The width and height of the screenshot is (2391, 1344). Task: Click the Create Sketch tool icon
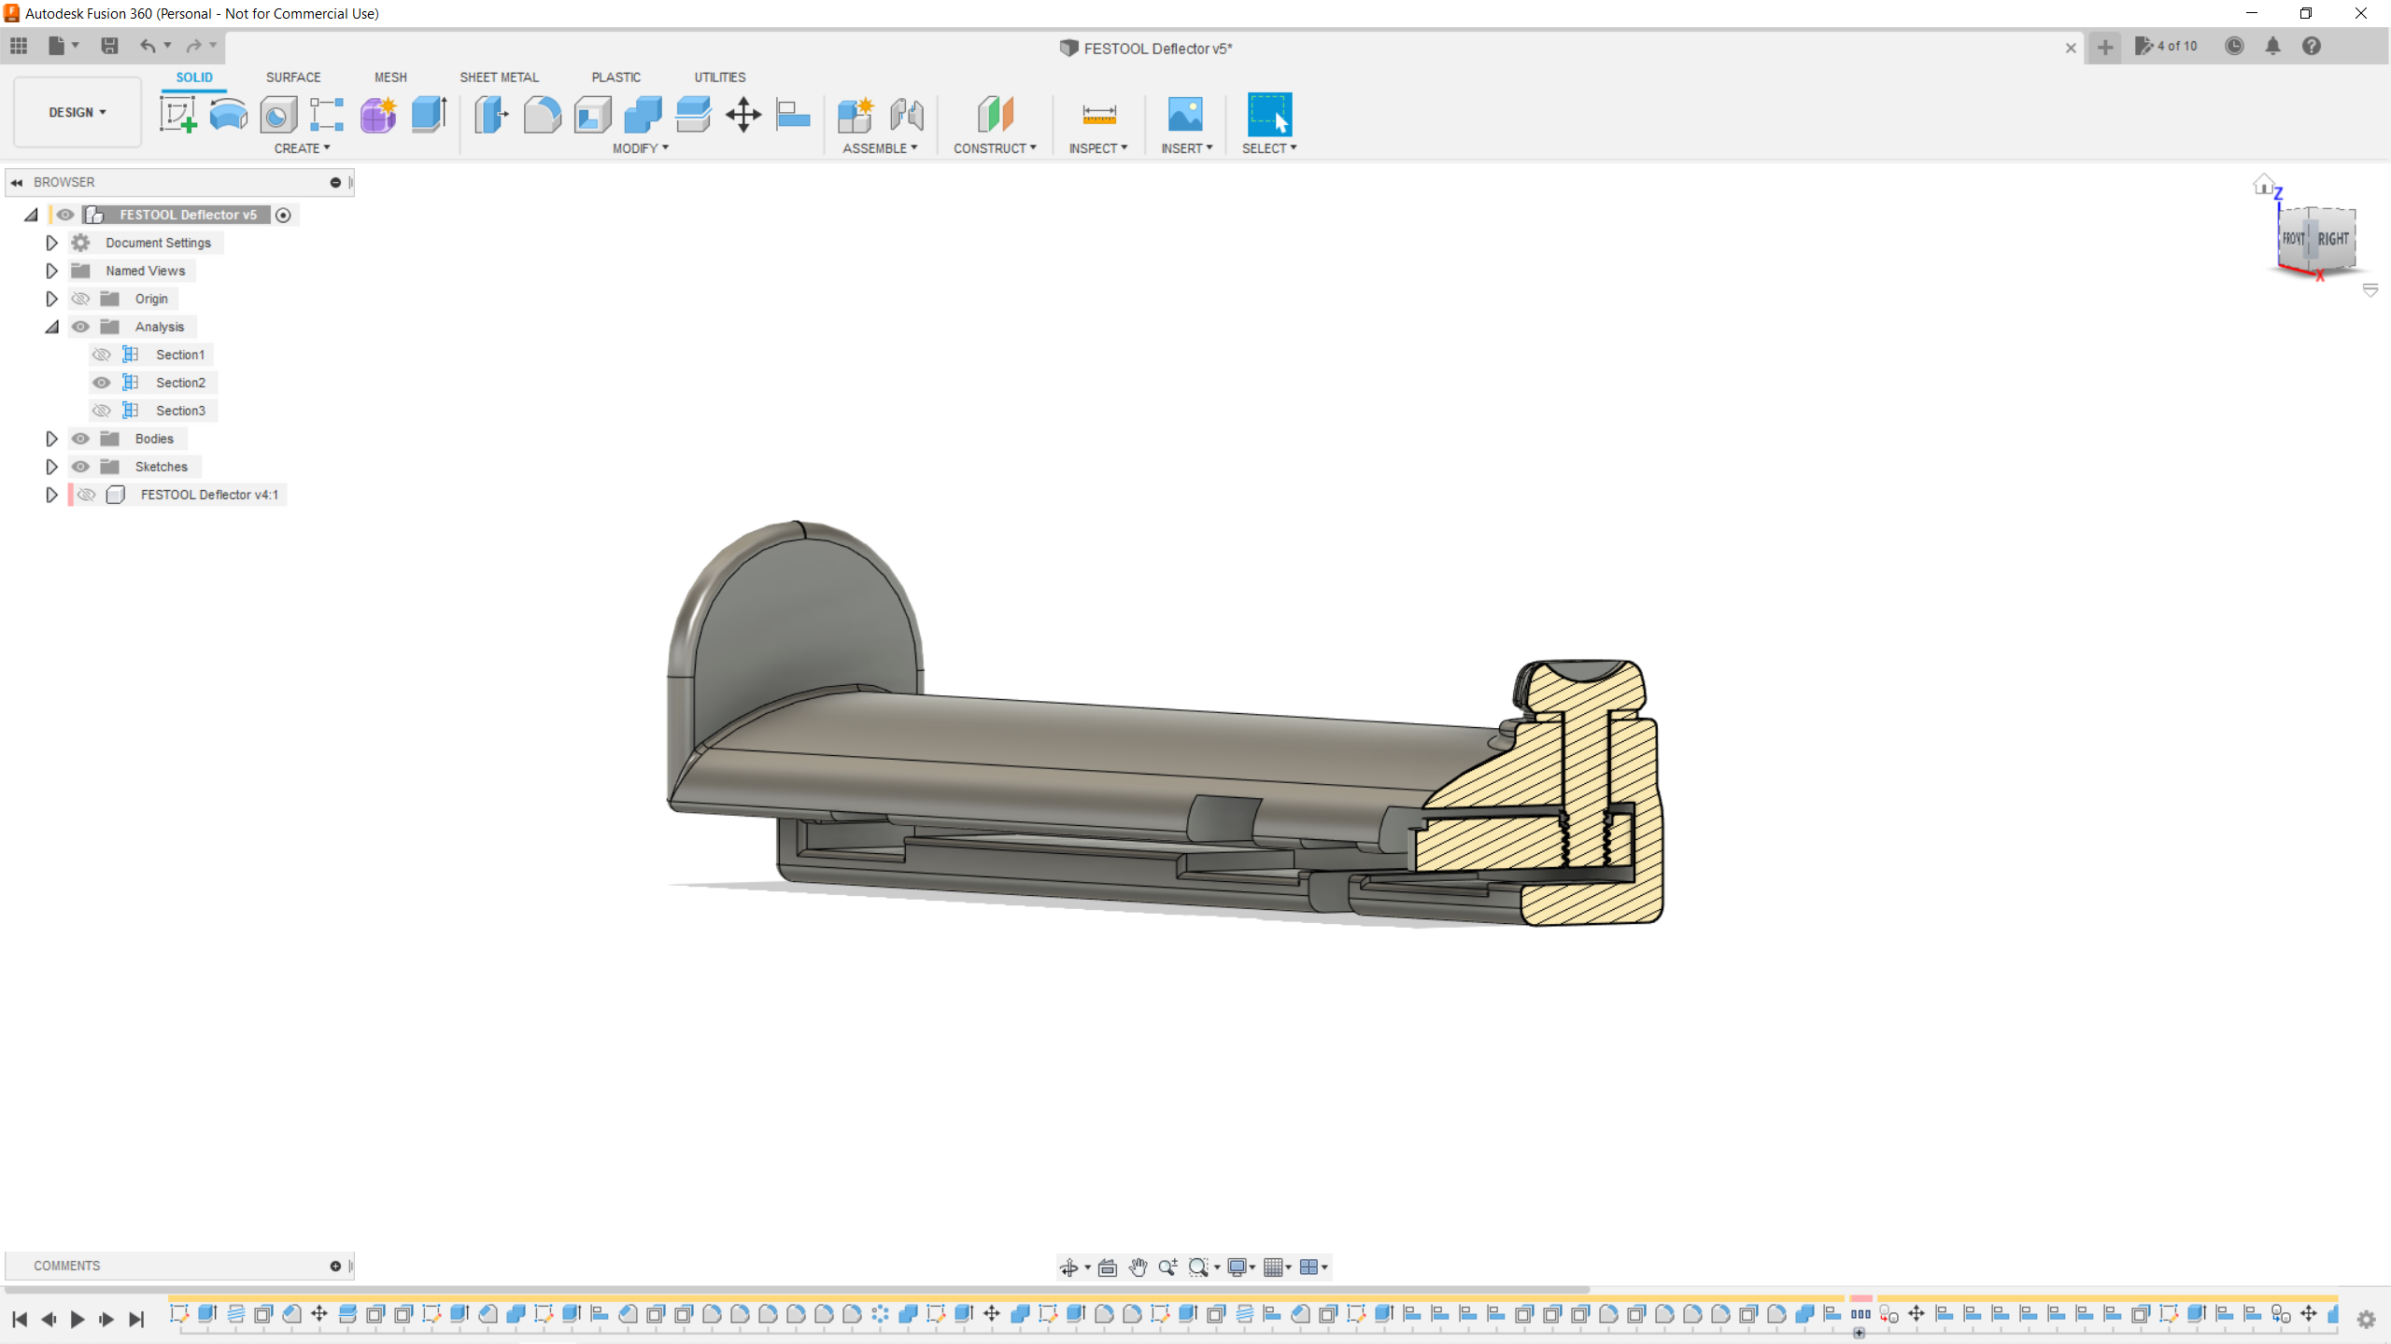(177, 115)
